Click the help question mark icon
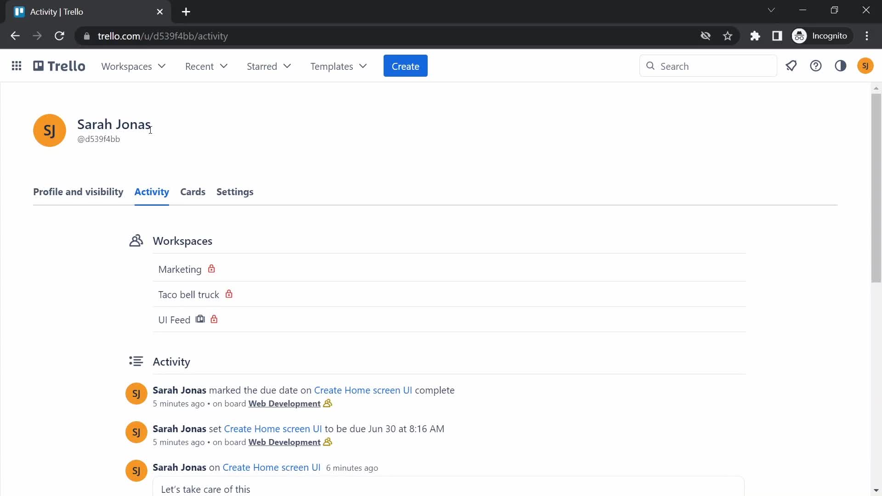Screen dimensions: 882x496 coord(816,66)
